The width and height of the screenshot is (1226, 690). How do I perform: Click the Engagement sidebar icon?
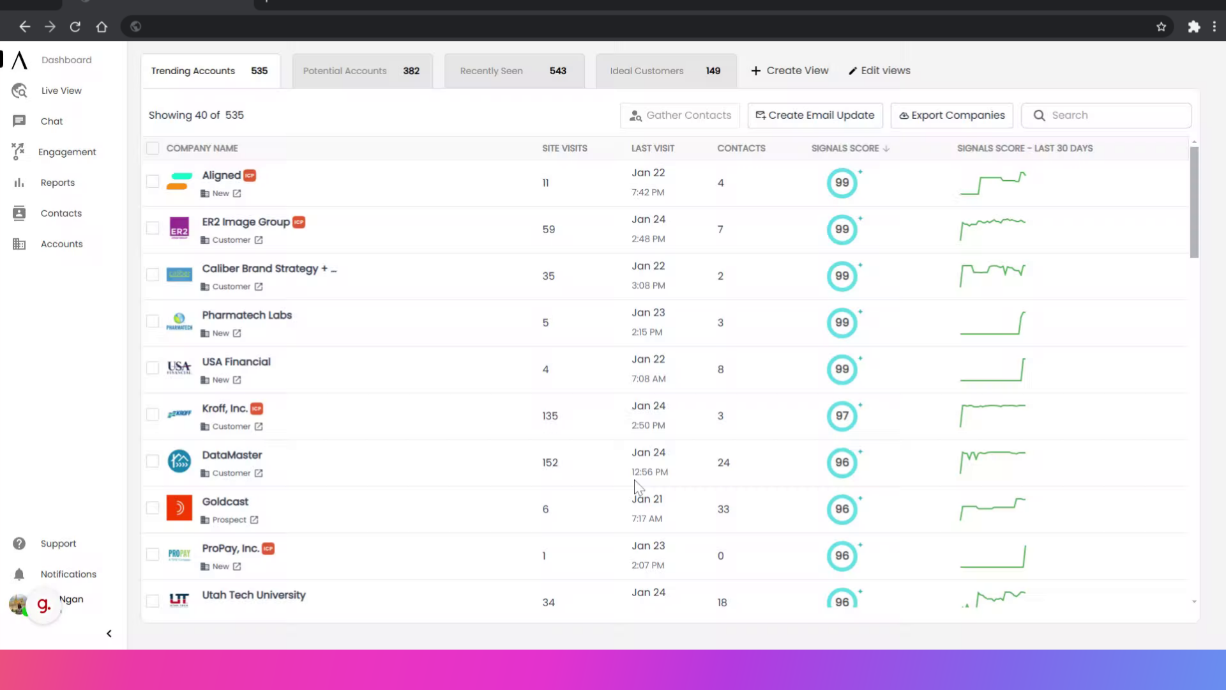coord(18,151)
